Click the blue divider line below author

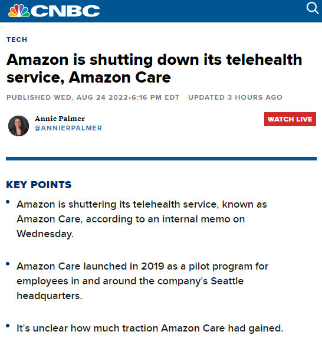coord(161,159)
